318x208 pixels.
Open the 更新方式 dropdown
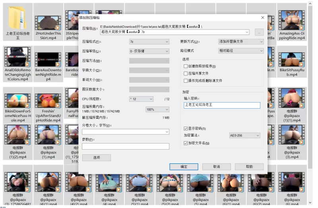(241, 41)
